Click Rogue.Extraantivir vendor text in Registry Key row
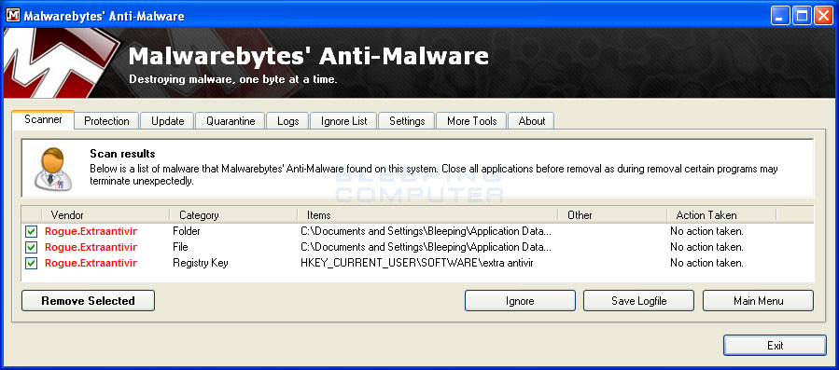Viewport: 839px width, 370px height. 91,263
